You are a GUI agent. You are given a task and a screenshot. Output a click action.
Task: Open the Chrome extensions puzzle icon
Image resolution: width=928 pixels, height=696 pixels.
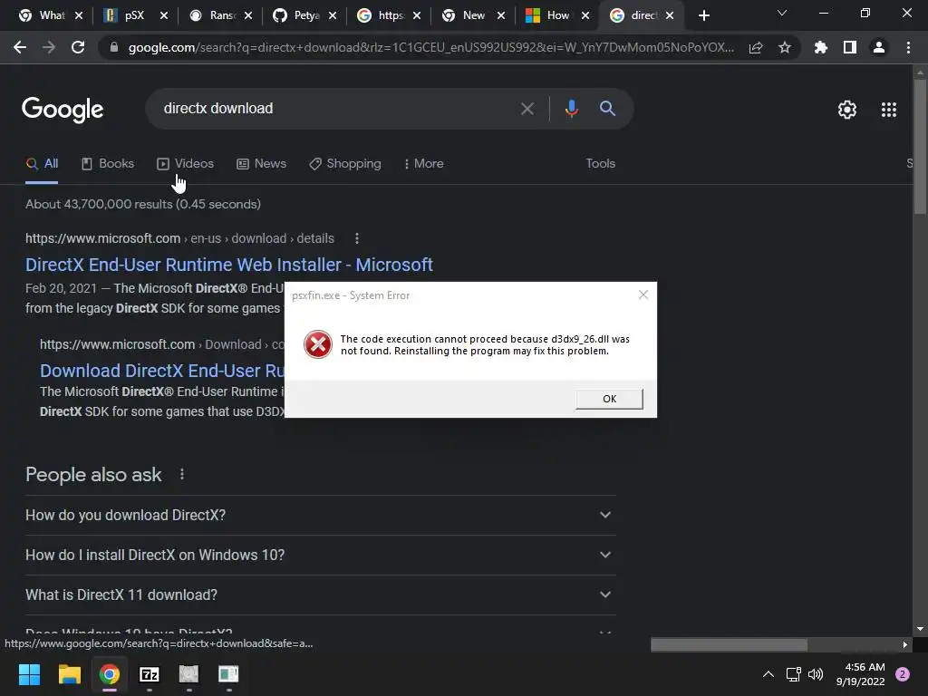820,47
